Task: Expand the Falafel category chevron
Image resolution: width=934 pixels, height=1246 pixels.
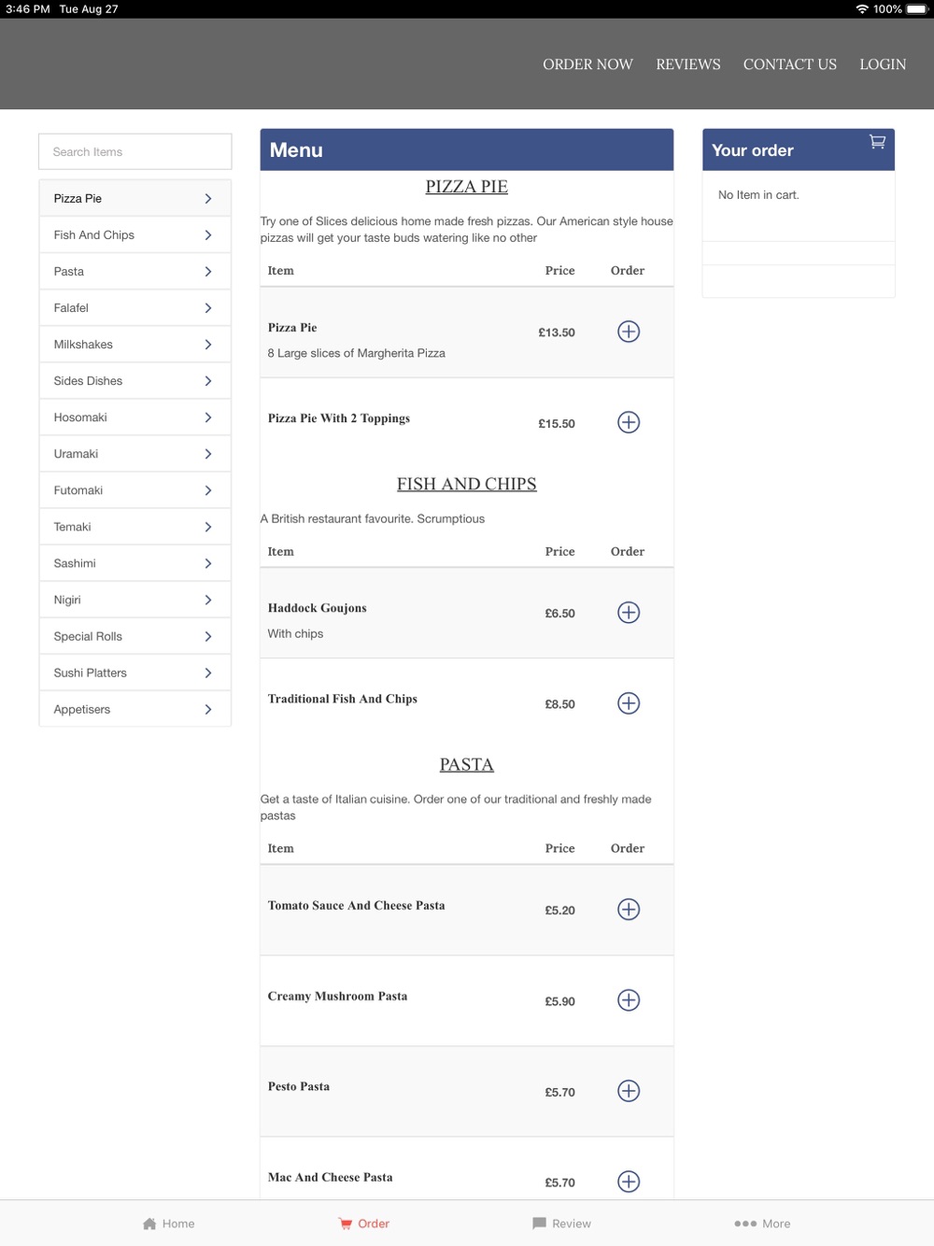Action: (208, 308)
